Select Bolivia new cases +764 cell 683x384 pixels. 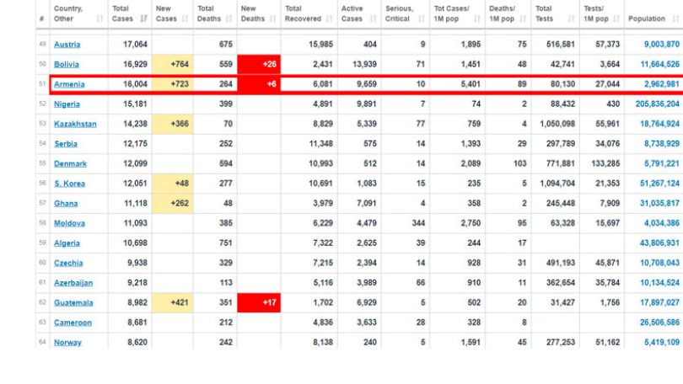[173, 64]
